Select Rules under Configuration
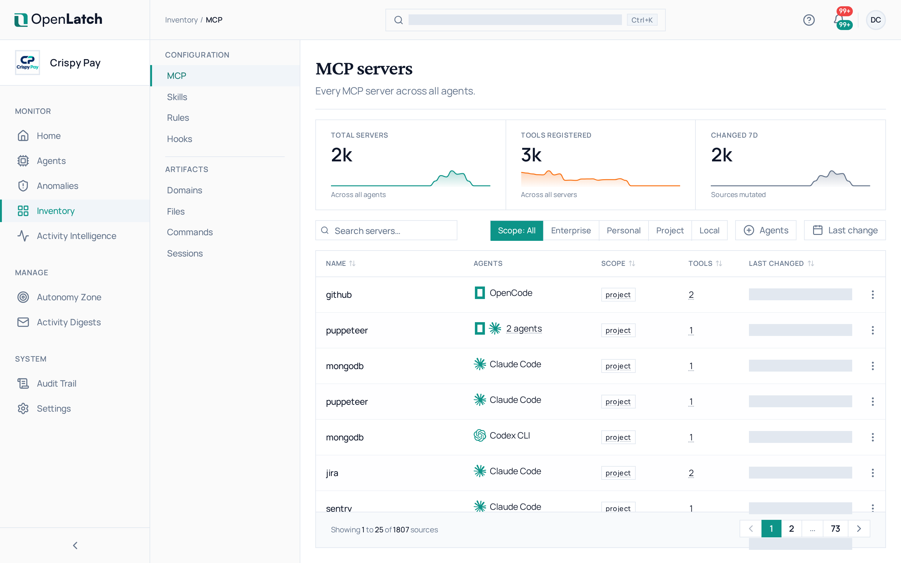The height and width of the screenshot is (563, 901). pos(225,118)
